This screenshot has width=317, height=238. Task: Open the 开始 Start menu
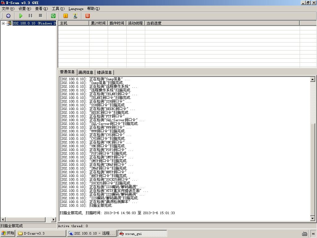point(8,233)
